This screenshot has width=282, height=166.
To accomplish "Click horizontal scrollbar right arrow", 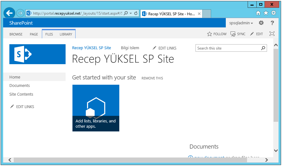I will [266, 160].
